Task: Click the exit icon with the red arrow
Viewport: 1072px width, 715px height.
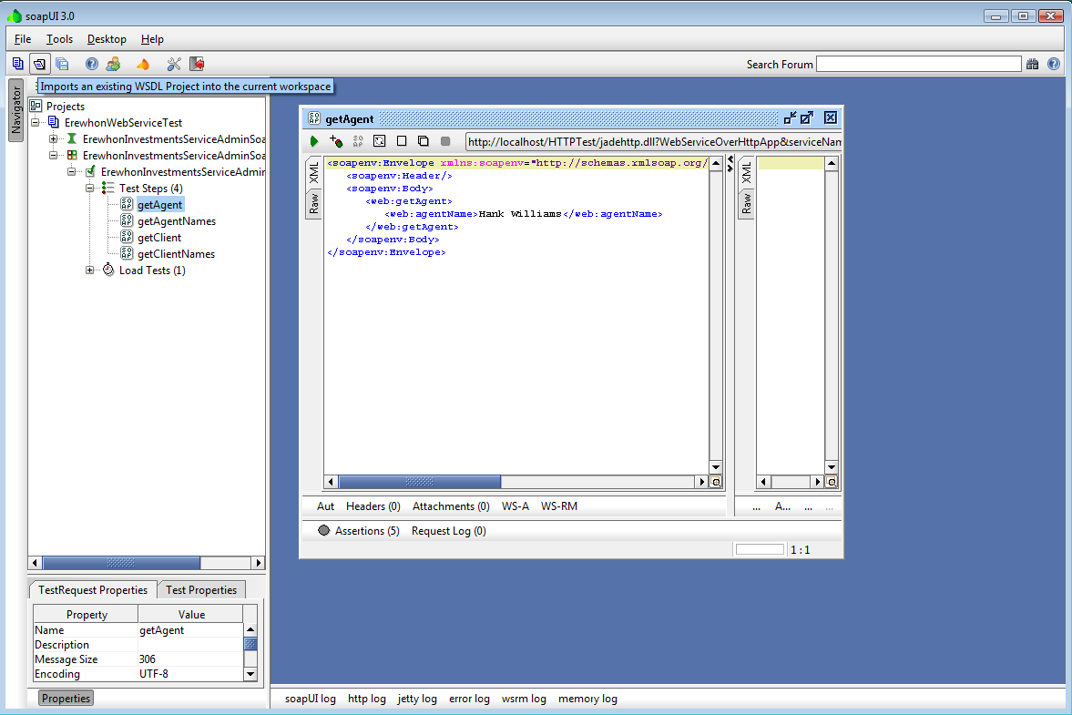Action: click(197, 64)
